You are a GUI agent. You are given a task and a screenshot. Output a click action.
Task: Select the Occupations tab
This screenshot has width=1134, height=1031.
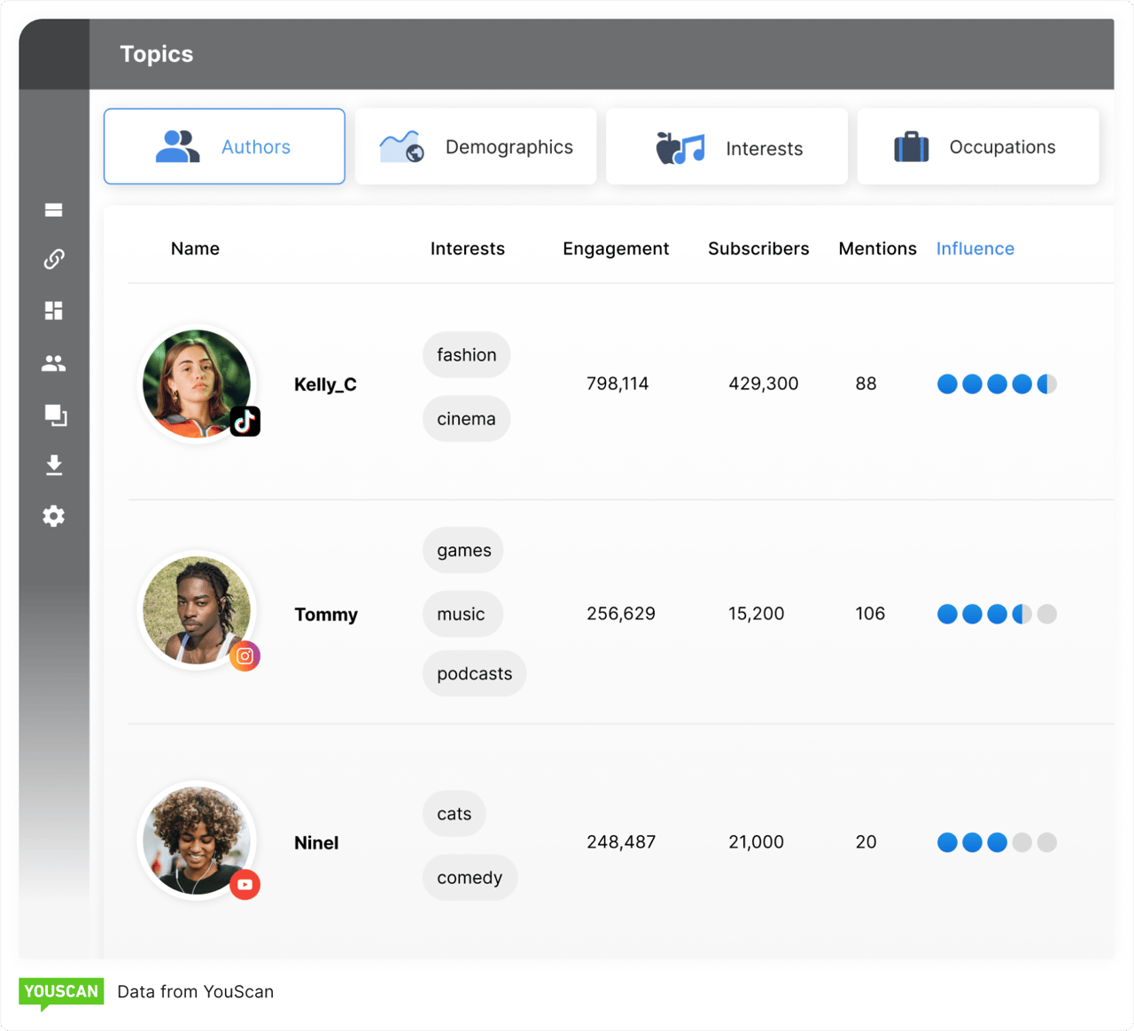tap(978, 147)
